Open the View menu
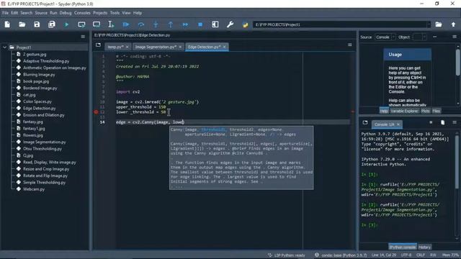 pos(127,13)
